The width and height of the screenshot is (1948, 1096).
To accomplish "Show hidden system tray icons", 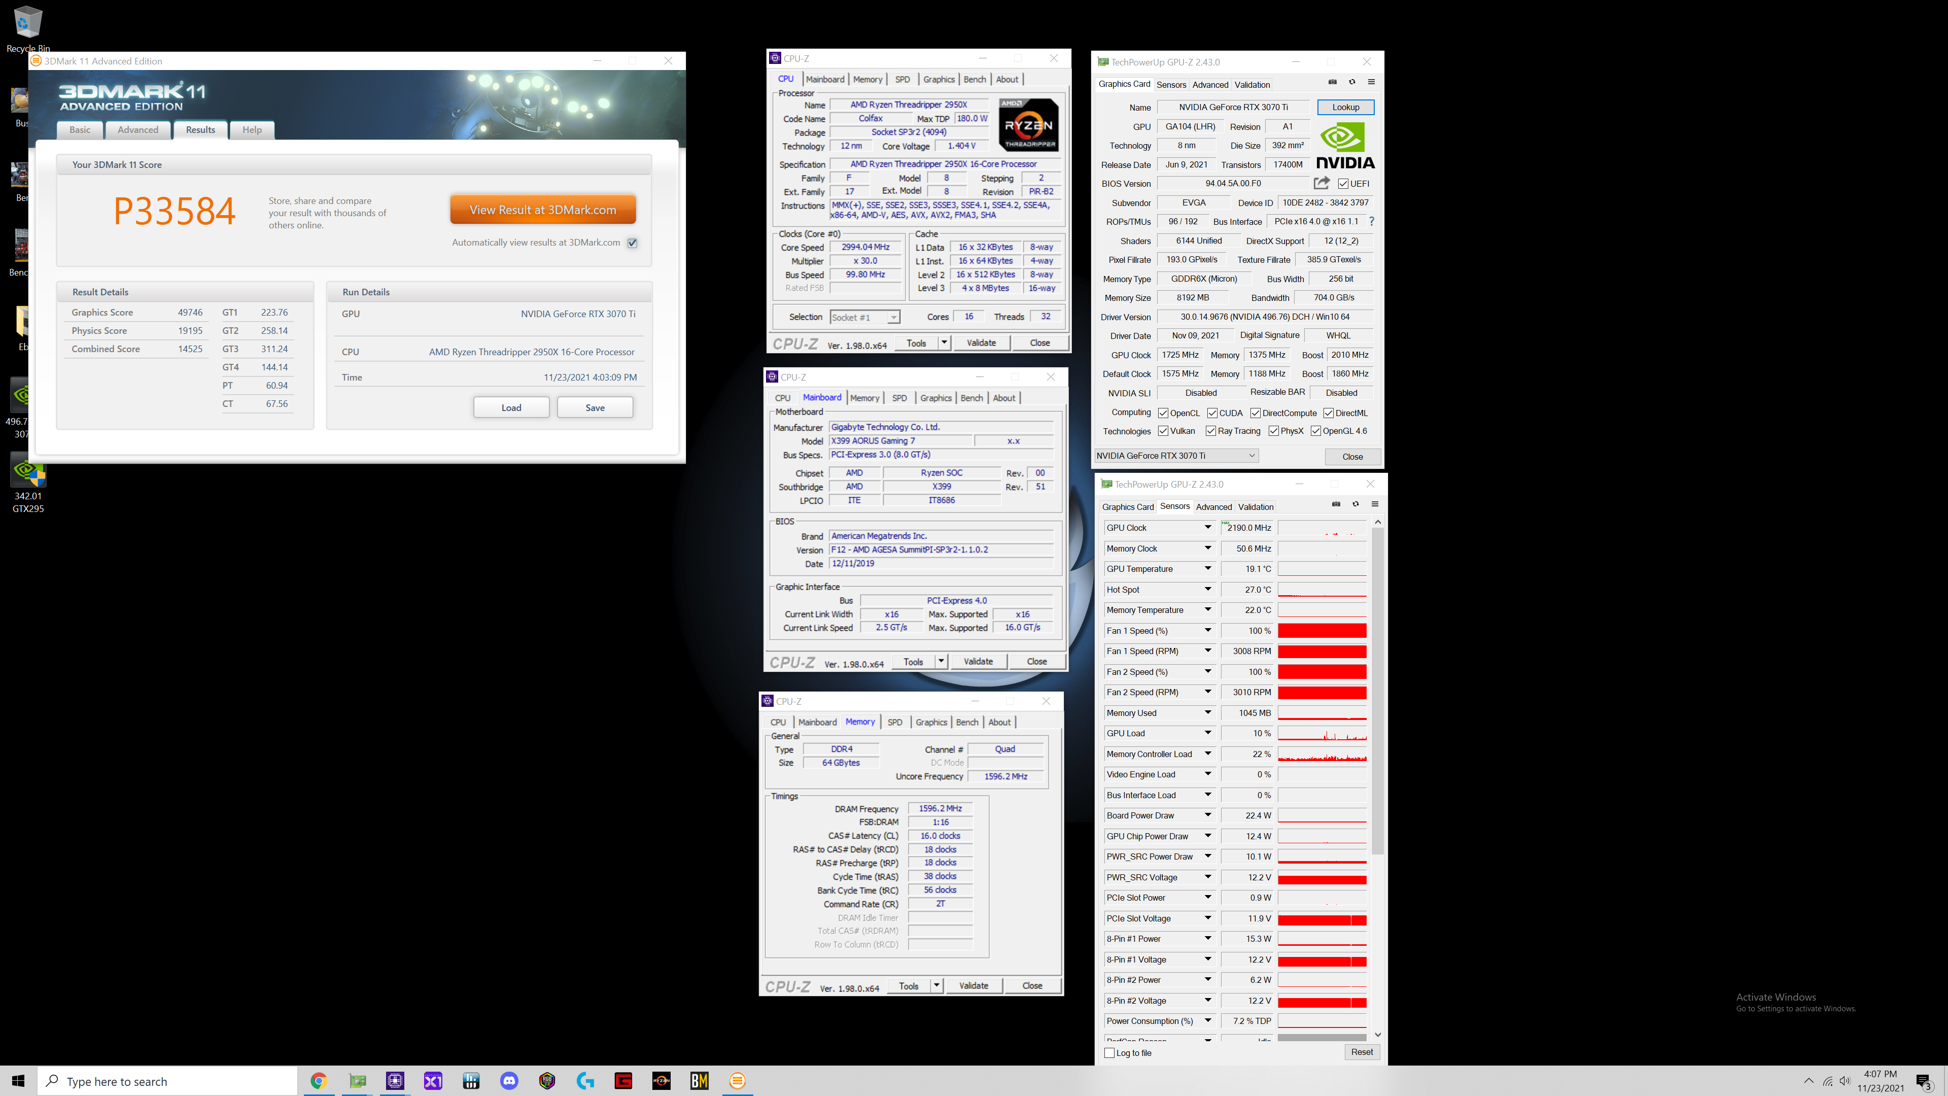I will pos(1809,1081).
